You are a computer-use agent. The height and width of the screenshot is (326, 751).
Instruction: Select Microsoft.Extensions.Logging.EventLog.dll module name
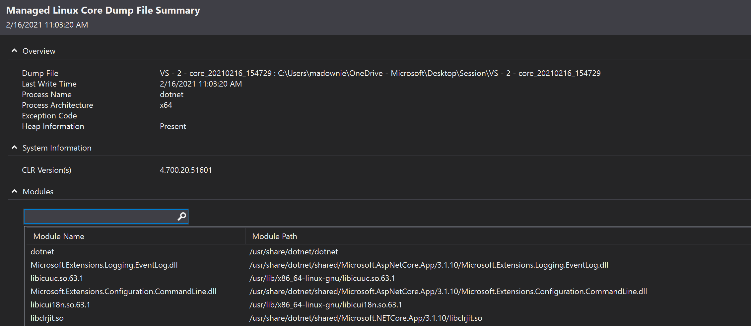104,265
